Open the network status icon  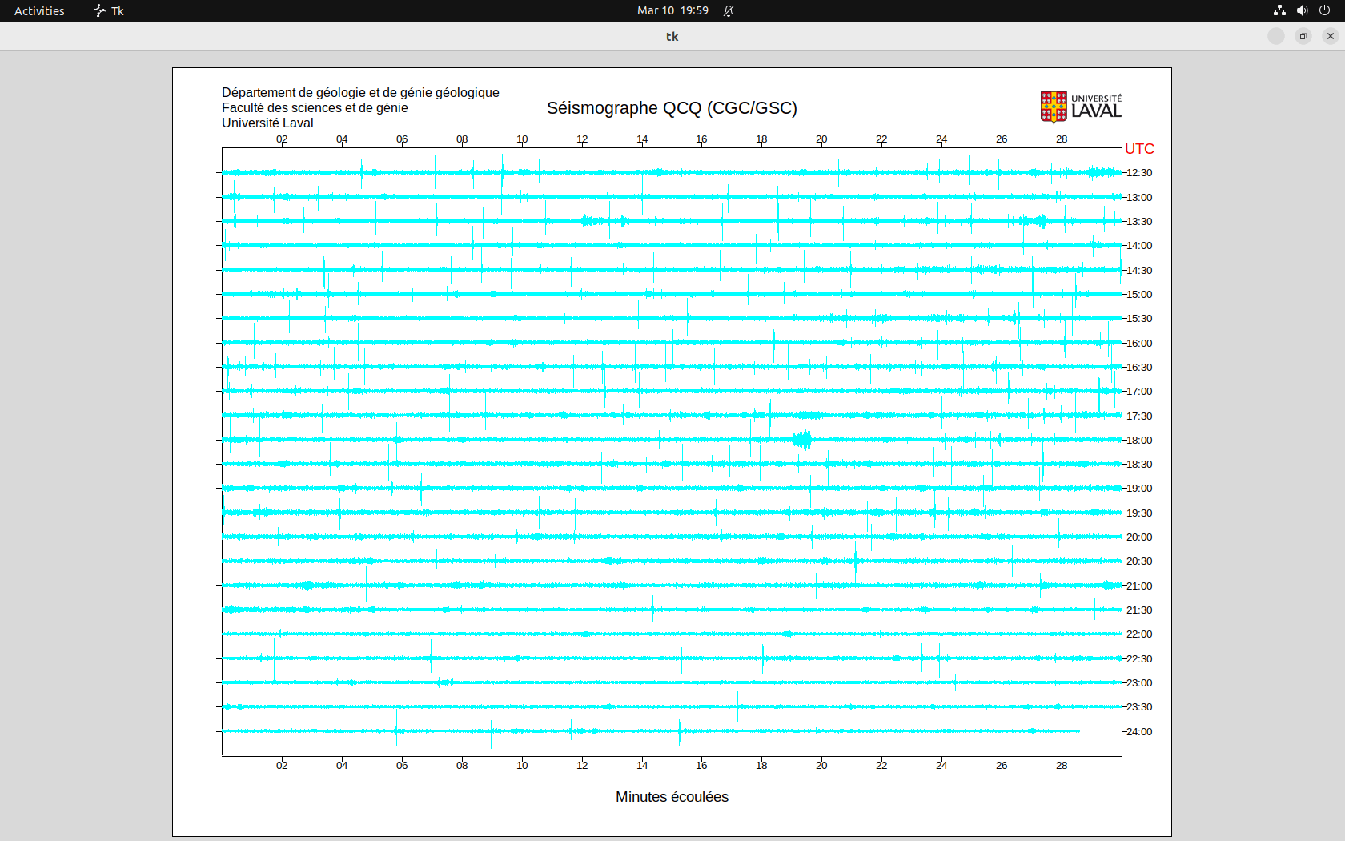1279,10
